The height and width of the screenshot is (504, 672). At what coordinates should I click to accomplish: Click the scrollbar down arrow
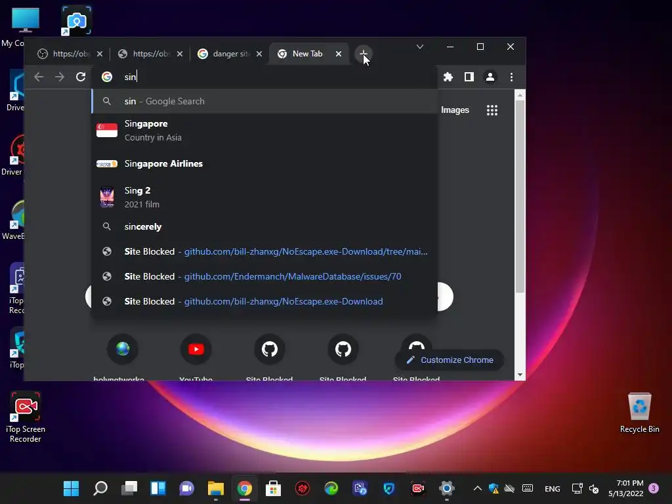tap(520, 375)
